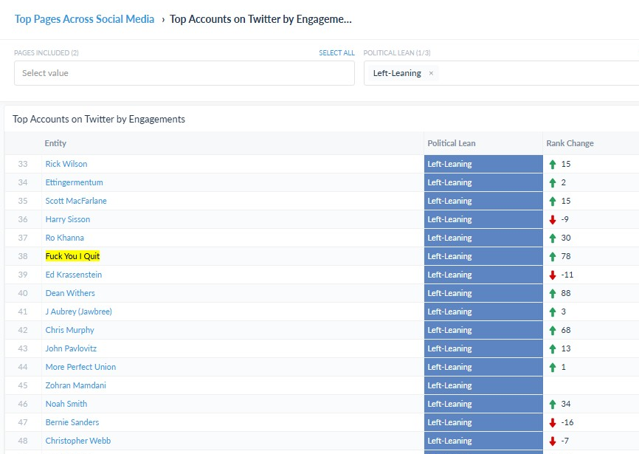Click green up arrow in row 38
Viewport: 639px width, 454px height.
point(553,256)
